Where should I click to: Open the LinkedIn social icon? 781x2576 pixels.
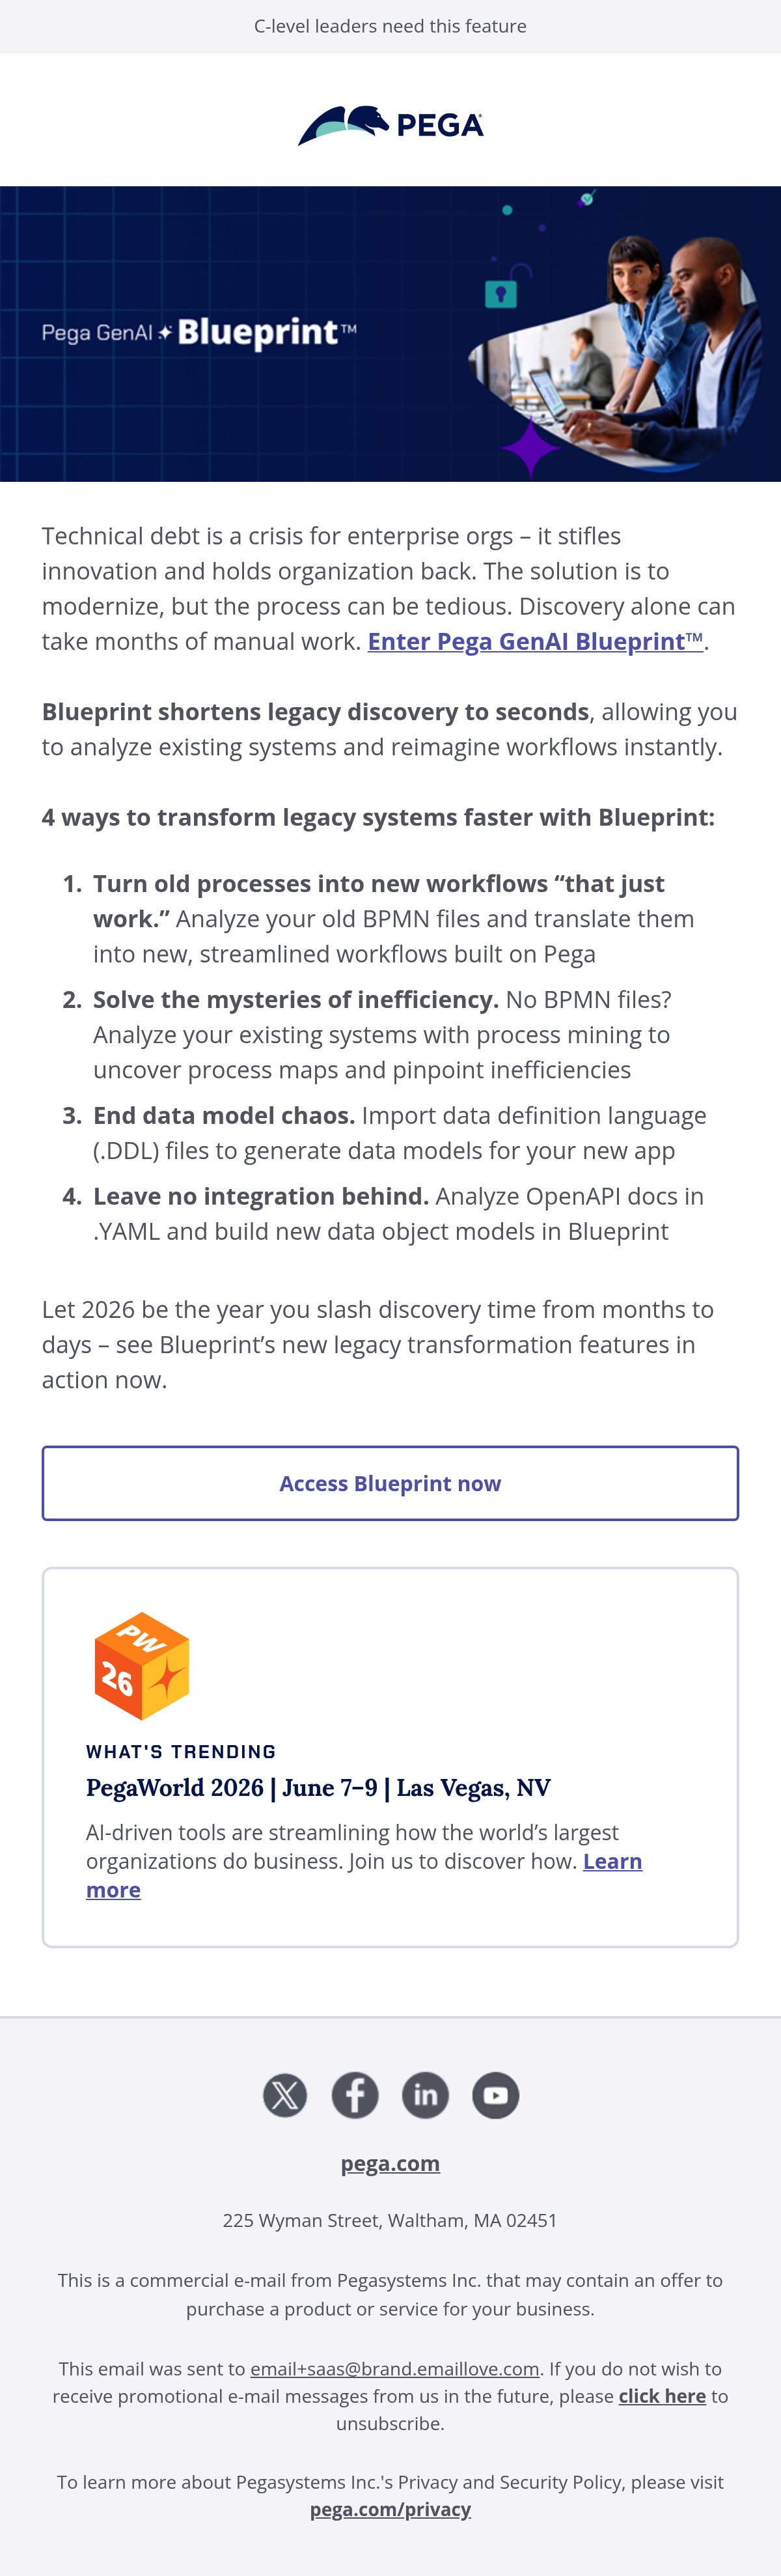click(x=425, y=2095)
